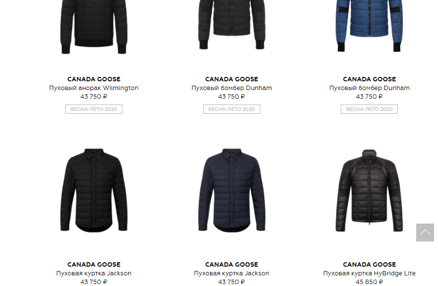
Task: View the HyBridge Lite jacket photo
Action: click(x=369, y=190)
